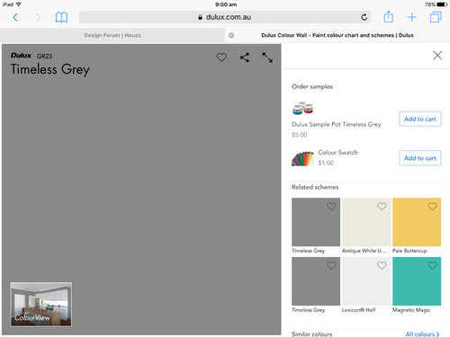The width and height of the screenshot is (450, 337).
Task: Open the sample pot product image
Action: (303, 109)
